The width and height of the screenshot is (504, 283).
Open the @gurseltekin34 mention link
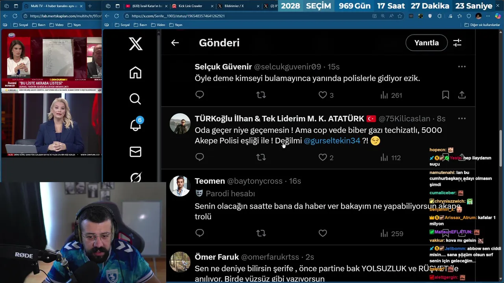click(332, 140)
